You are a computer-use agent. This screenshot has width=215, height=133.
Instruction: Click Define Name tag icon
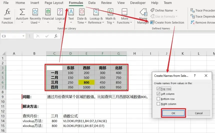(x=152, y=10)
